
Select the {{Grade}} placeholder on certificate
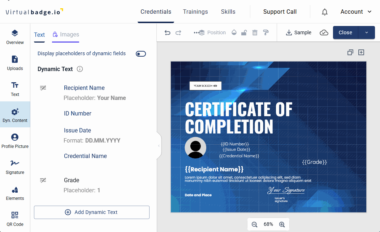click(314, 162)
